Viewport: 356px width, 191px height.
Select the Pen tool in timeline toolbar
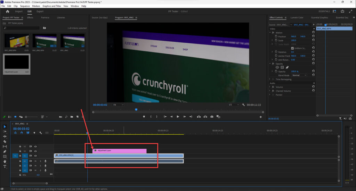[5, 151]
